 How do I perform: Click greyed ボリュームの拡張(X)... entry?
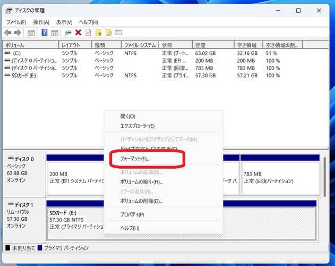(164, 172)
